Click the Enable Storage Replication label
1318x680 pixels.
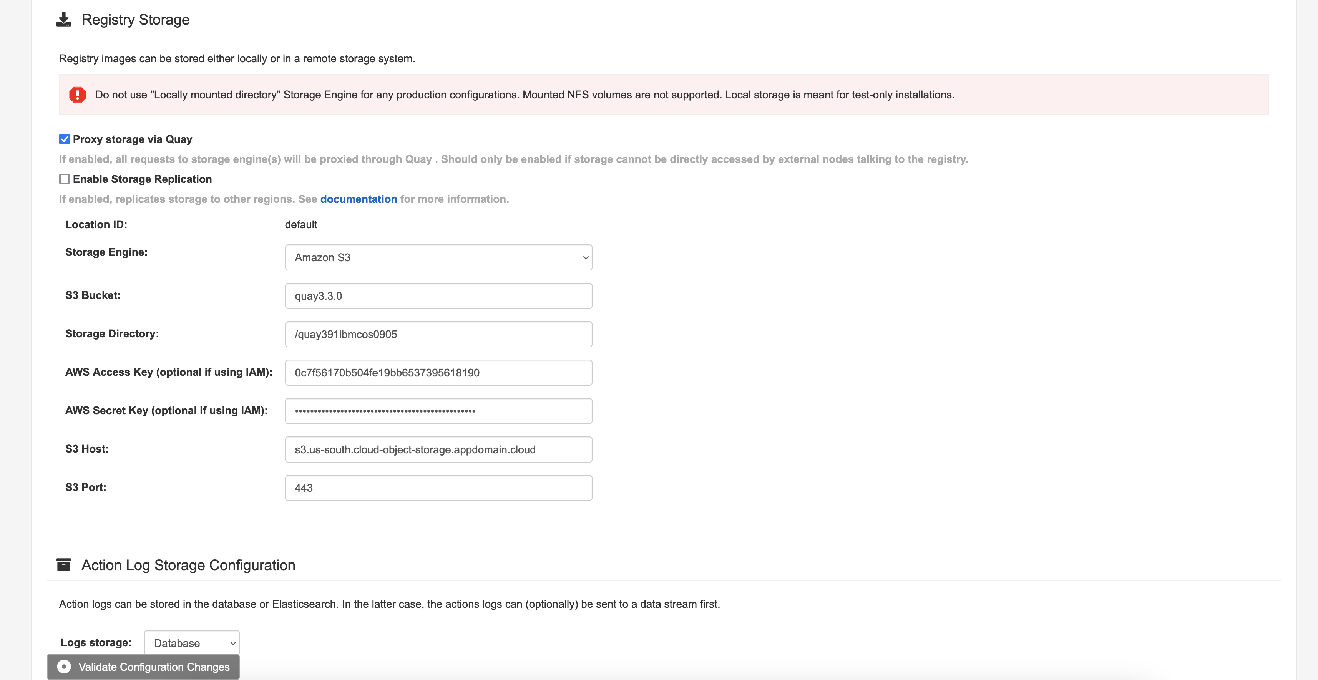(x=142, y=179)
